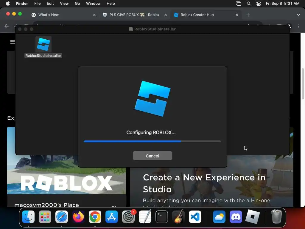305x229 pixels.
Task: Open App Store from the Dock
Action: coord(112,217)
